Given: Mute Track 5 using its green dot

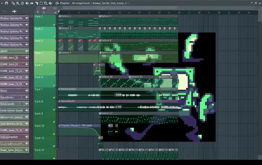Looking at the screenshot, I should click(54, 73).
